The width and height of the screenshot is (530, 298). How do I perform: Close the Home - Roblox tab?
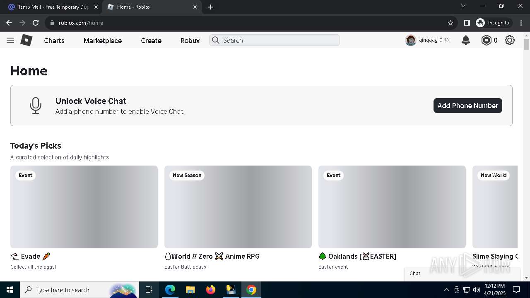195,7
